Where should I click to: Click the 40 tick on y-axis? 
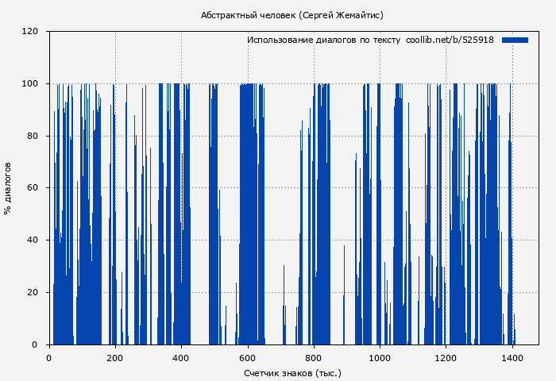point(33,241)
